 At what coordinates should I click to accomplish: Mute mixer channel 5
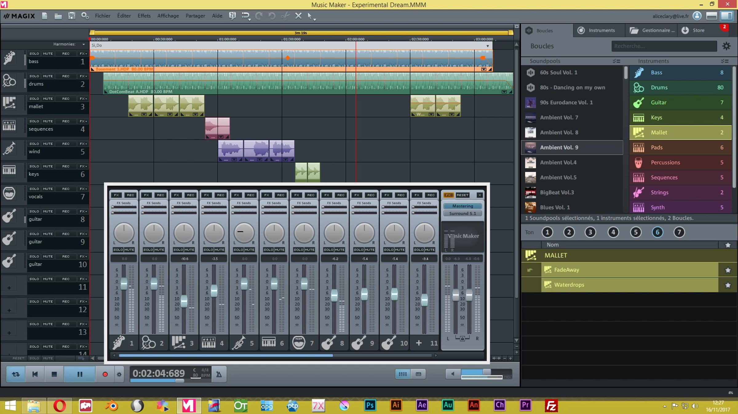(249, 250)
